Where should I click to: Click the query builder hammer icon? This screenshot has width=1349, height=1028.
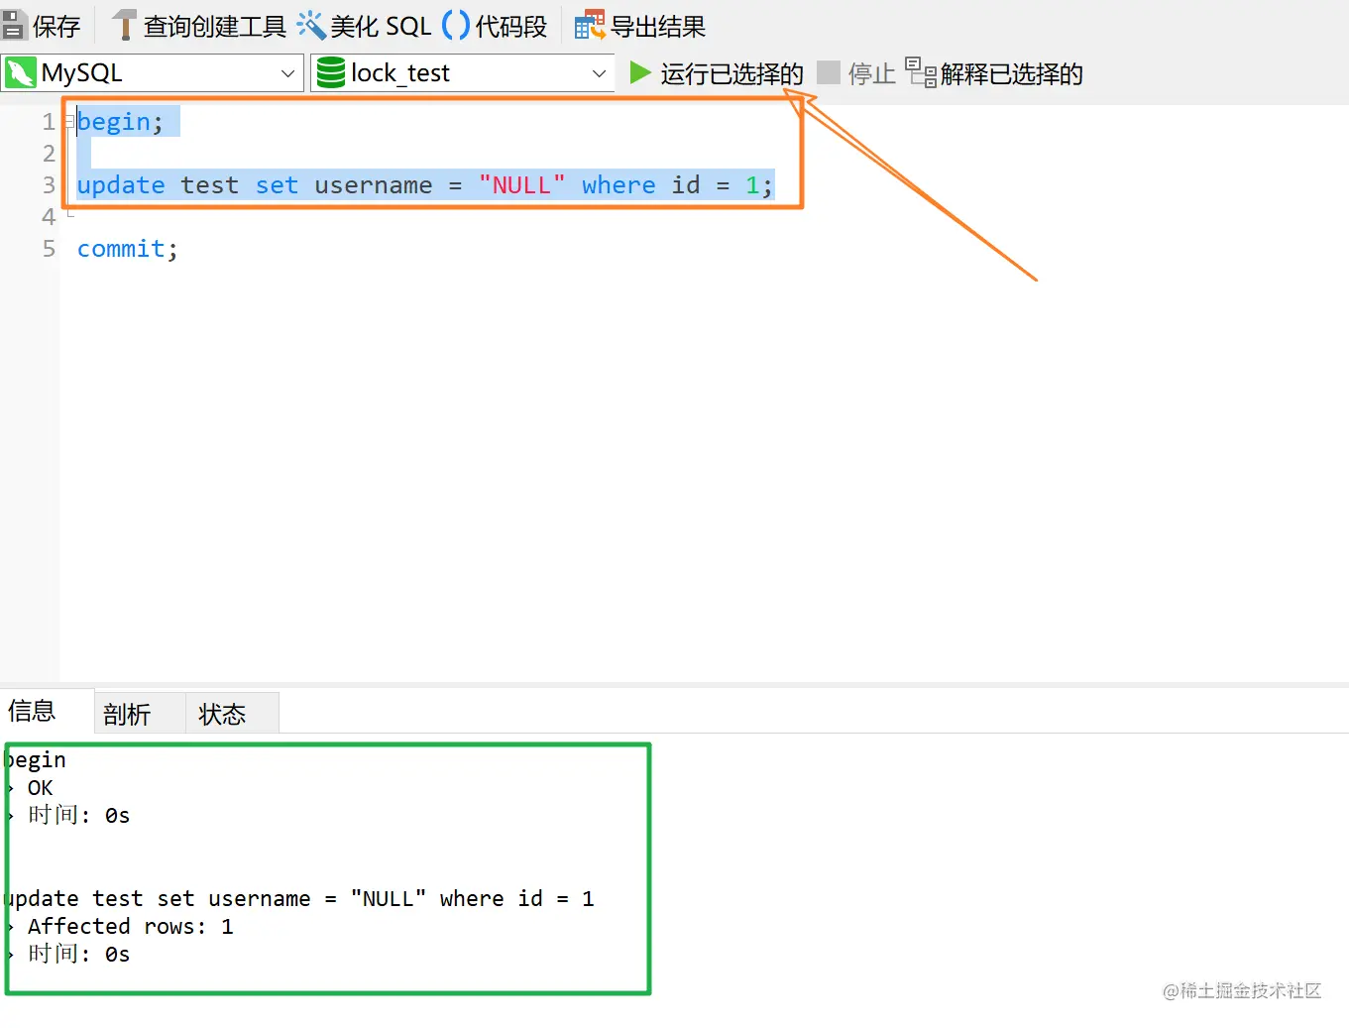[124, 25]
